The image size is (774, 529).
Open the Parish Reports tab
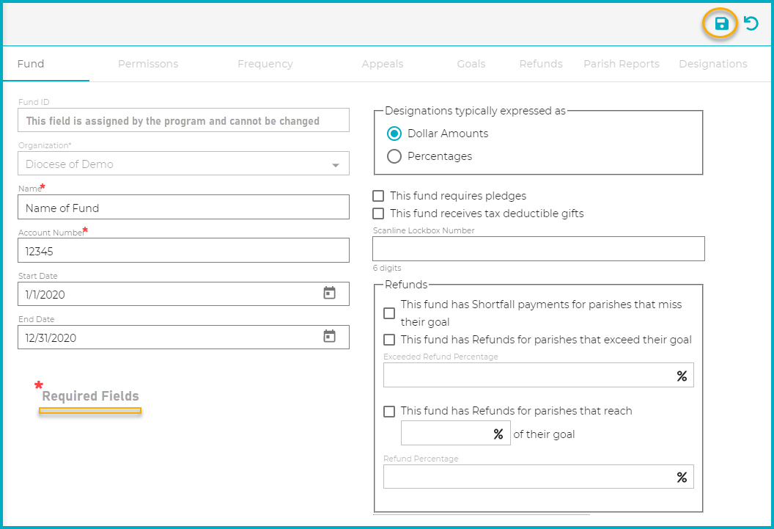[622, 64]
